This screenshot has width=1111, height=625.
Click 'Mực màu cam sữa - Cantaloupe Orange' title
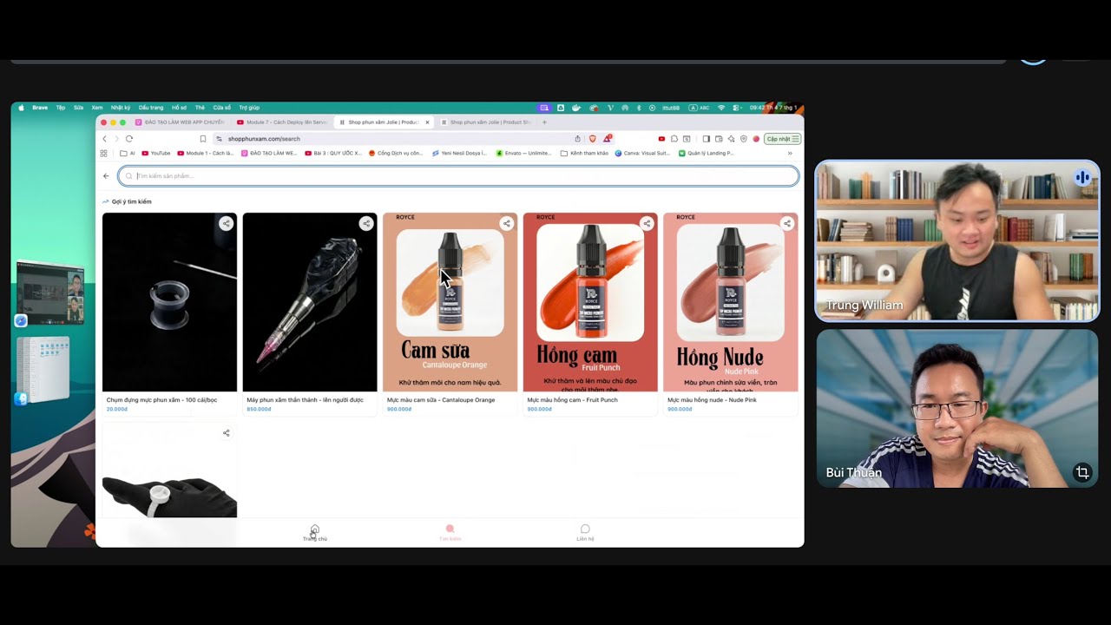point(441,400)
